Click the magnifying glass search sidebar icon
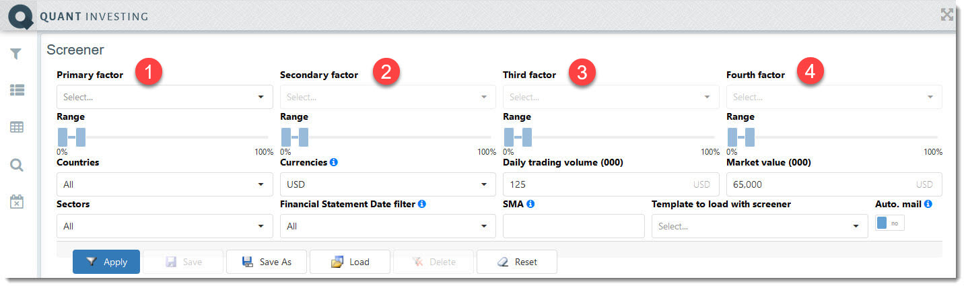This screenshot has height=288, width=966. tap(16, 165)
